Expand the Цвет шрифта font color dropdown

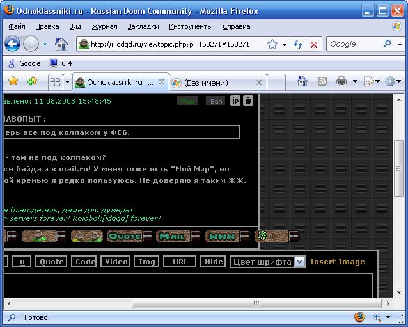coord(300,262)
